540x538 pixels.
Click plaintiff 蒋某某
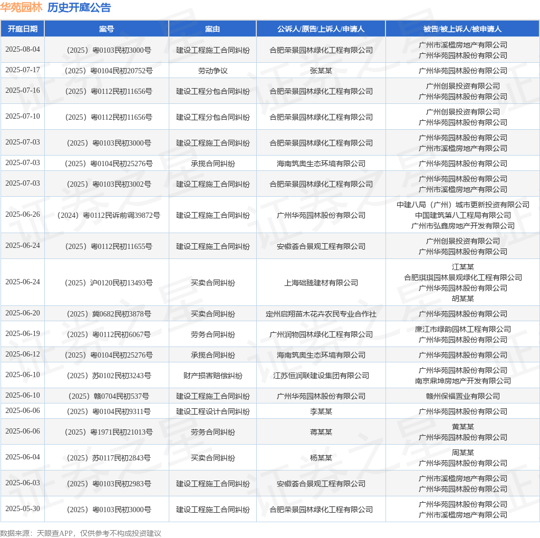pyautogui.click(x=321, y=433)
